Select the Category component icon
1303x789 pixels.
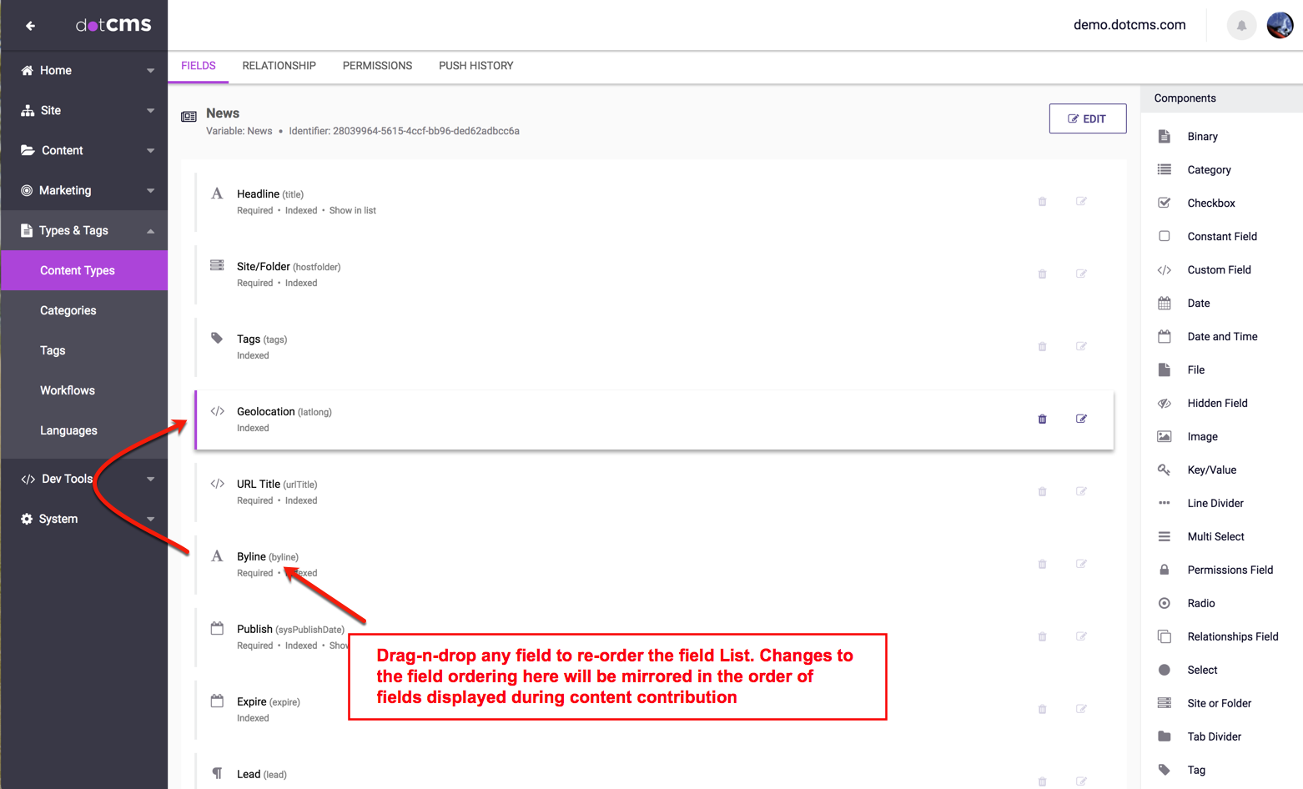click(x=1165, y=169)
